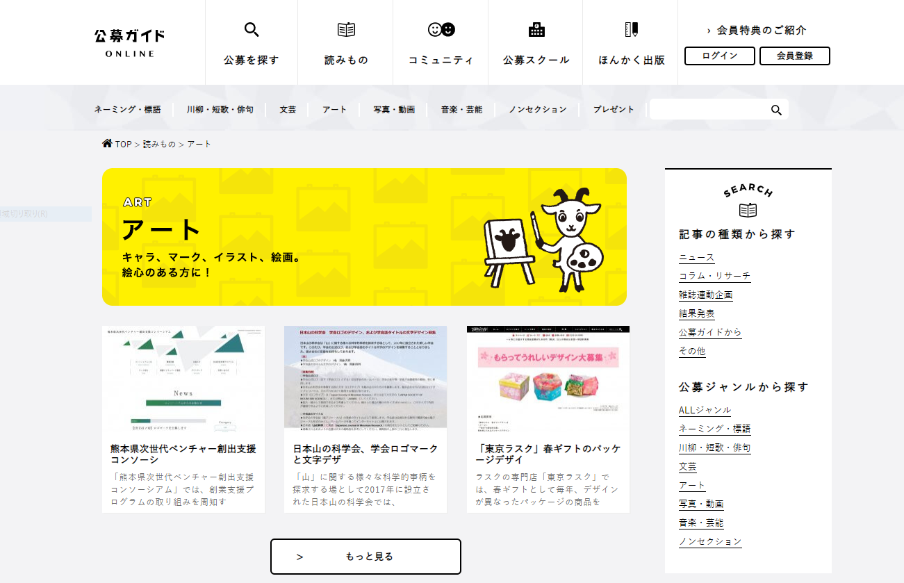The image size is (904, 583).
Task: Click the 公募ジャンルから探す heading
Action: coord(744,387)
